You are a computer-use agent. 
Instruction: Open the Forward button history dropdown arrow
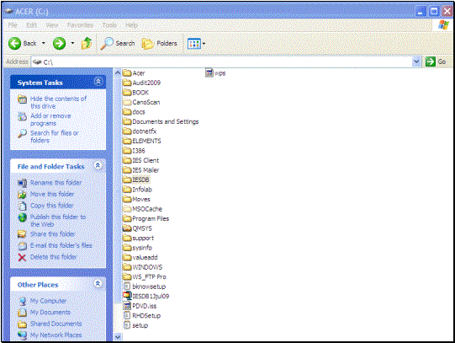tap(72, 44)
